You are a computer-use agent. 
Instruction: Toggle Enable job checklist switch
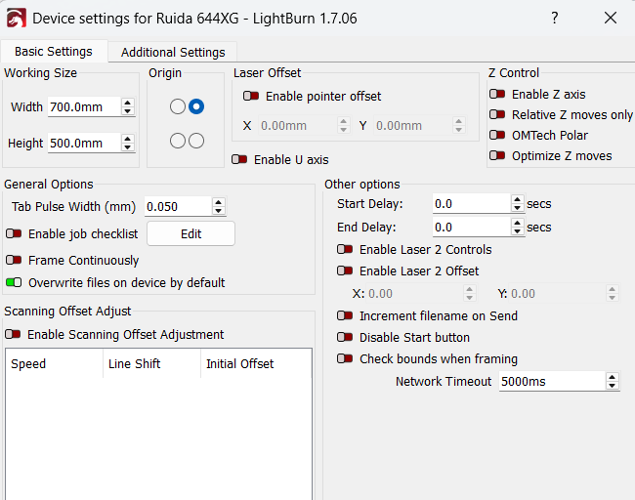(14, 233)
